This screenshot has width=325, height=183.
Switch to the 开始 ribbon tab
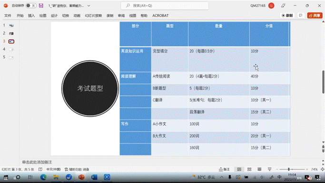point(20,16)
